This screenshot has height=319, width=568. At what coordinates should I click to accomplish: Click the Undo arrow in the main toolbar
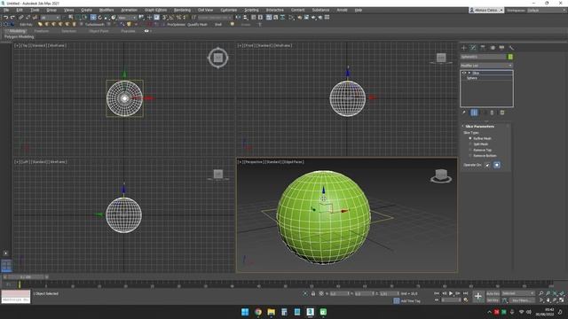(6, 18)
